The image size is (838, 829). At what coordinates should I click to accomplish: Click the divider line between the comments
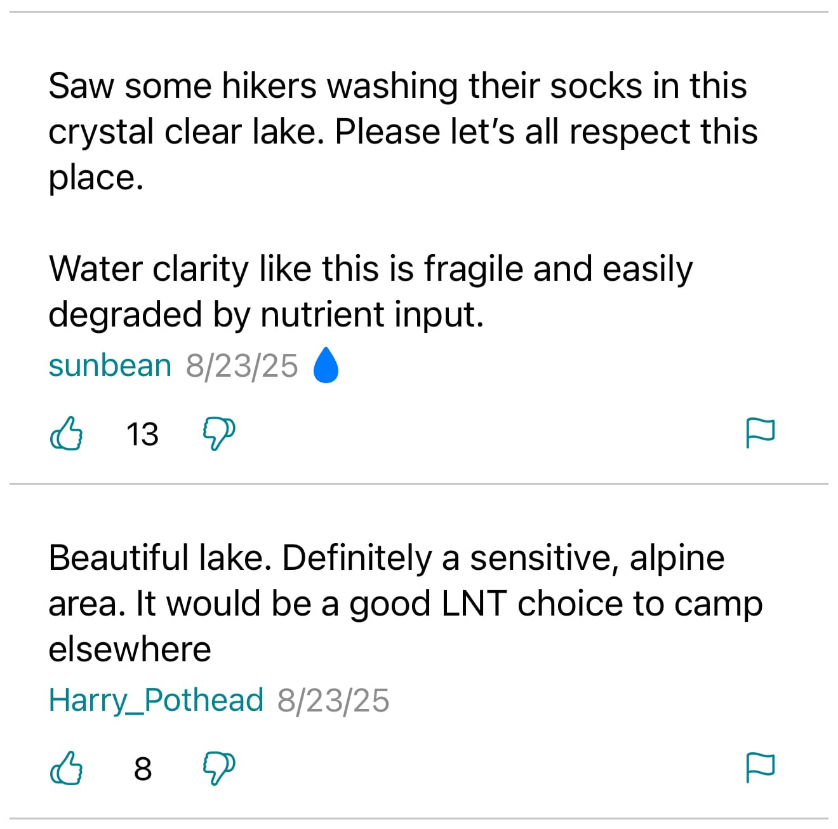coord(419,484)
